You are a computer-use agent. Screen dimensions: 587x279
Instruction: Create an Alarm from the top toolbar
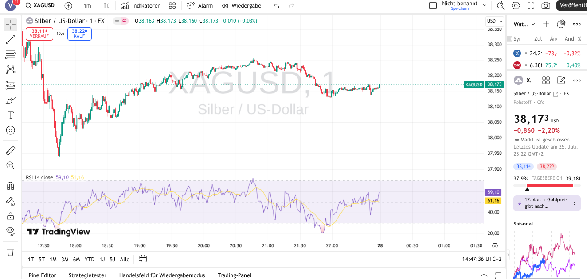point(200,6)
